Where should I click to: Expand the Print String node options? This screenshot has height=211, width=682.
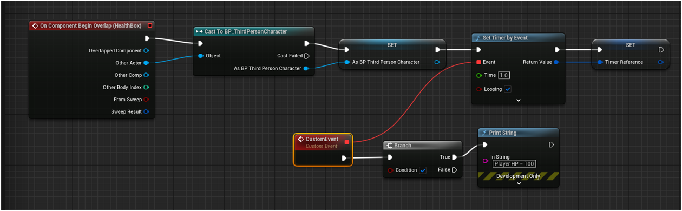point(518,183)
